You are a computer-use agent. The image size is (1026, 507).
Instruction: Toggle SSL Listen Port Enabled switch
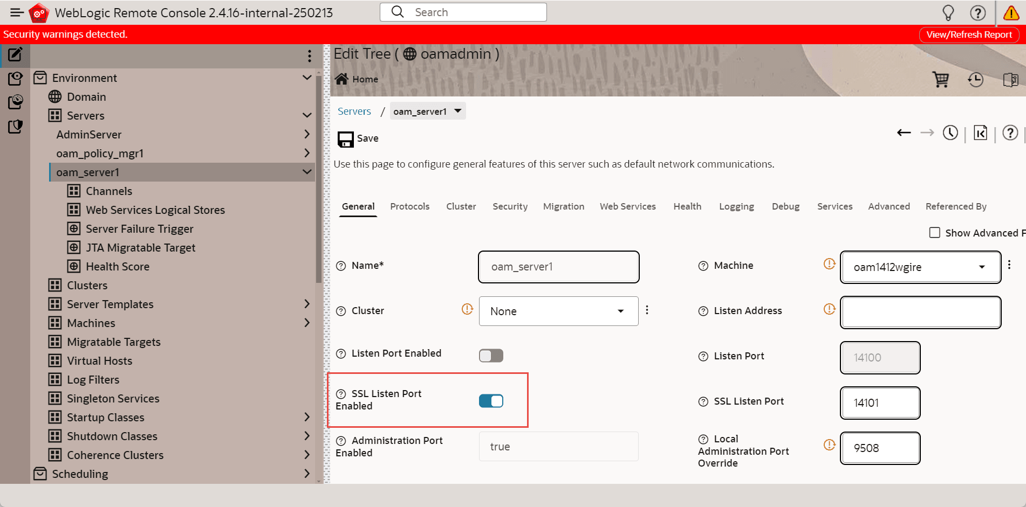tap(491, 401)
